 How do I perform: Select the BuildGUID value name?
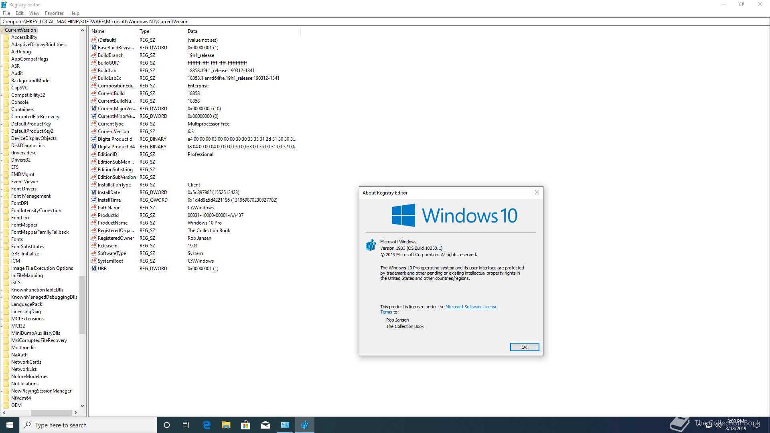[109, 63]
